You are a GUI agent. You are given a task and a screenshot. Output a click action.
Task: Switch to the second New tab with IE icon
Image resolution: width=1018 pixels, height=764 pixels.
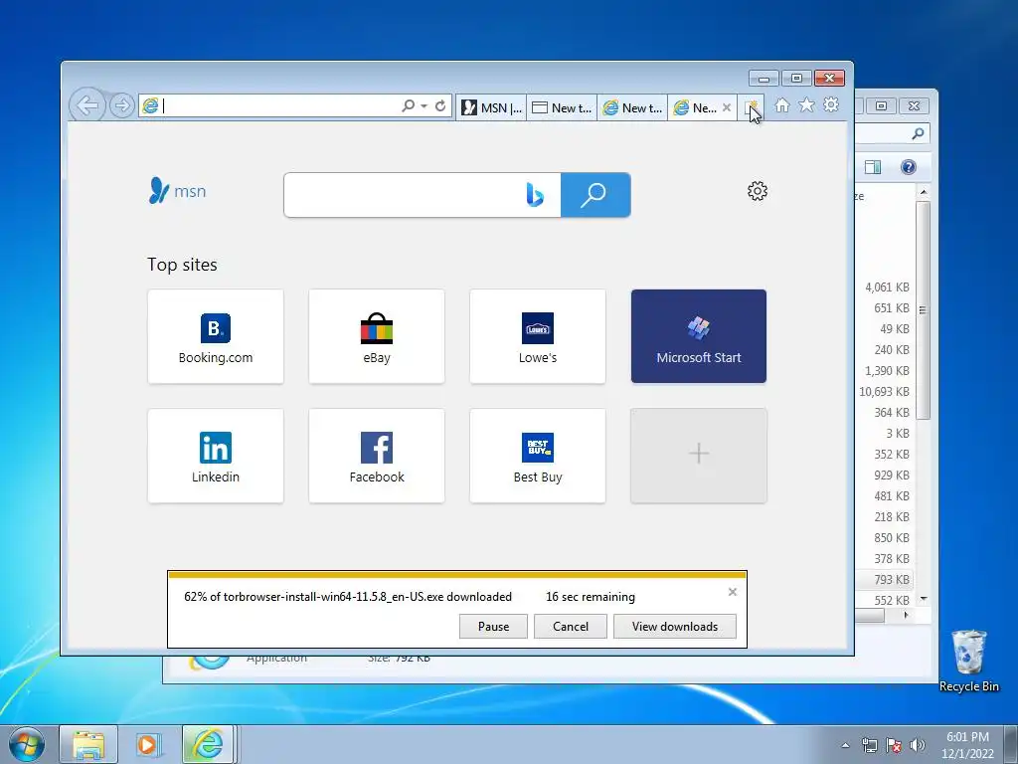(x=632, y=107)
